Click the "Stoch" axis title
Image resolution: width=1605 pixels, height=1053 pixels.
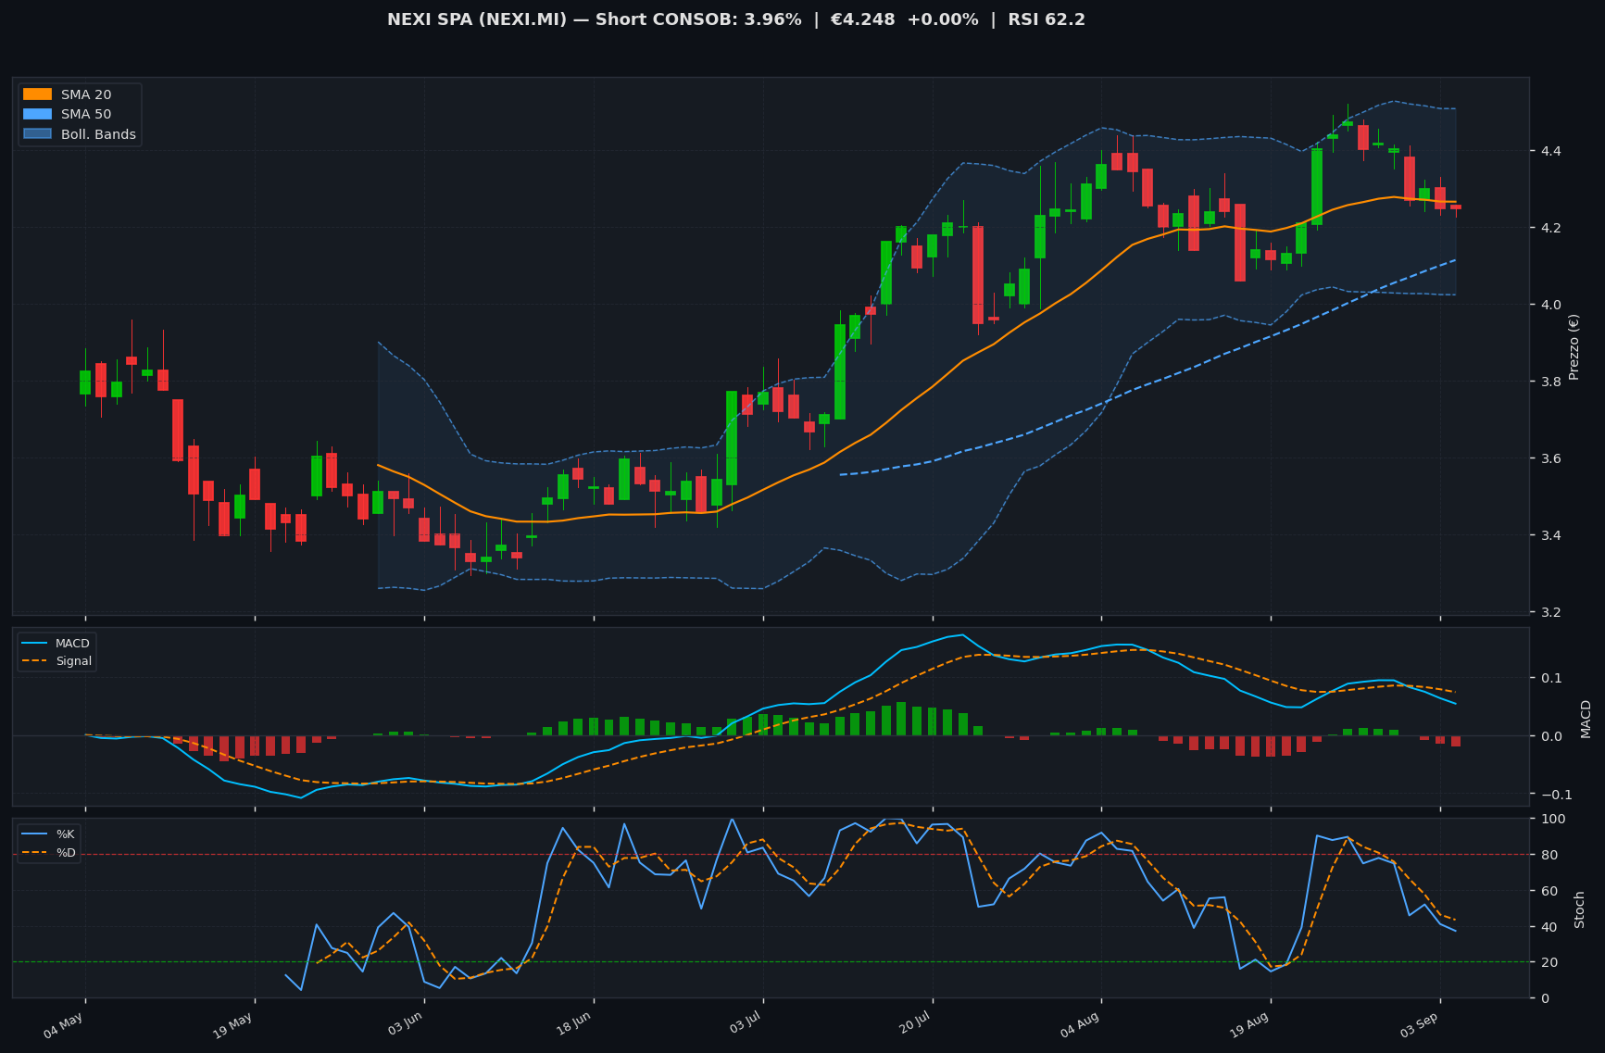click(x=1579, y=909)
